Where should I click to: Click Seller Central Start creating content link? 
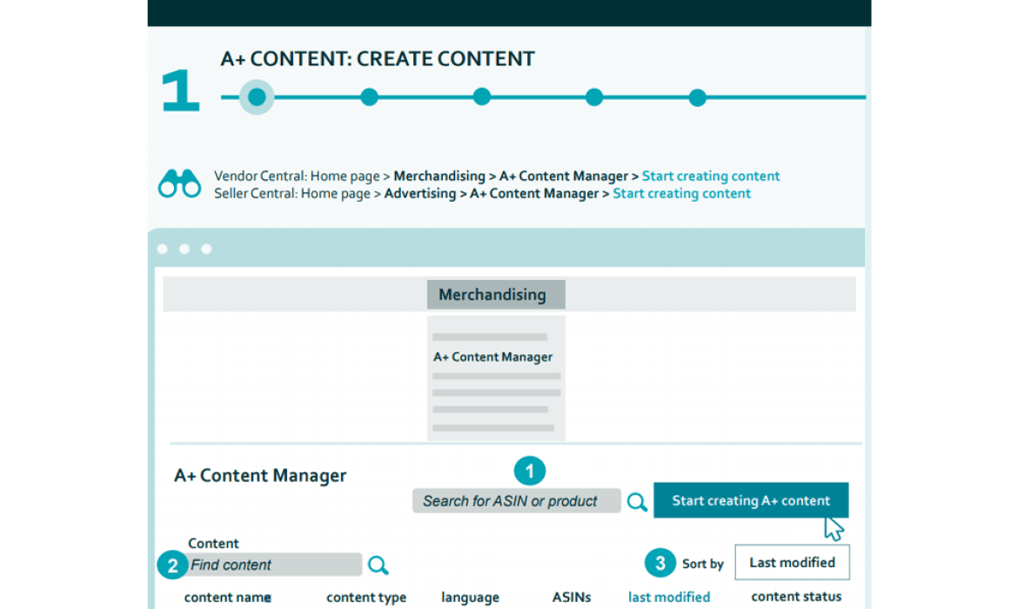pyautogui.click(x=681, y=193)
